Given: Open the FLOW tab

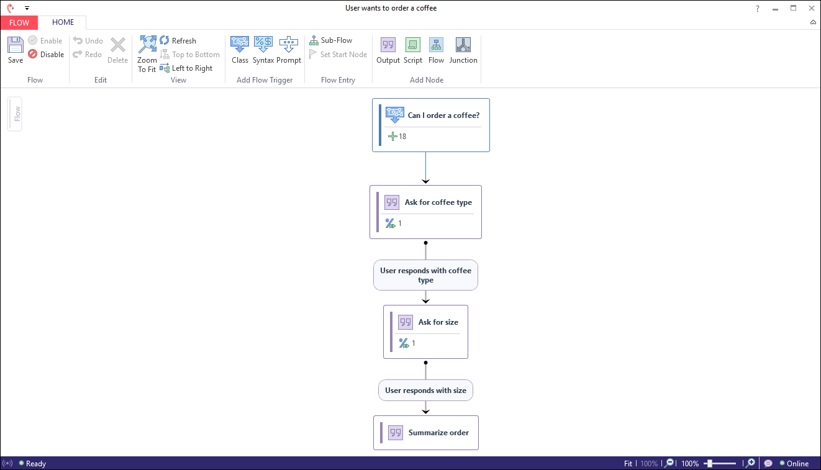Looking at the screenshot, I should pyautogui.click(x=19, y=22).
